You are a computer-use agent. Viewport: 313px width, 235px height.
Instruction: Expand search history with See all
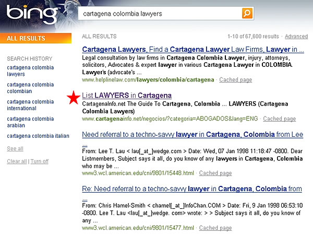[x=15, y=149]
